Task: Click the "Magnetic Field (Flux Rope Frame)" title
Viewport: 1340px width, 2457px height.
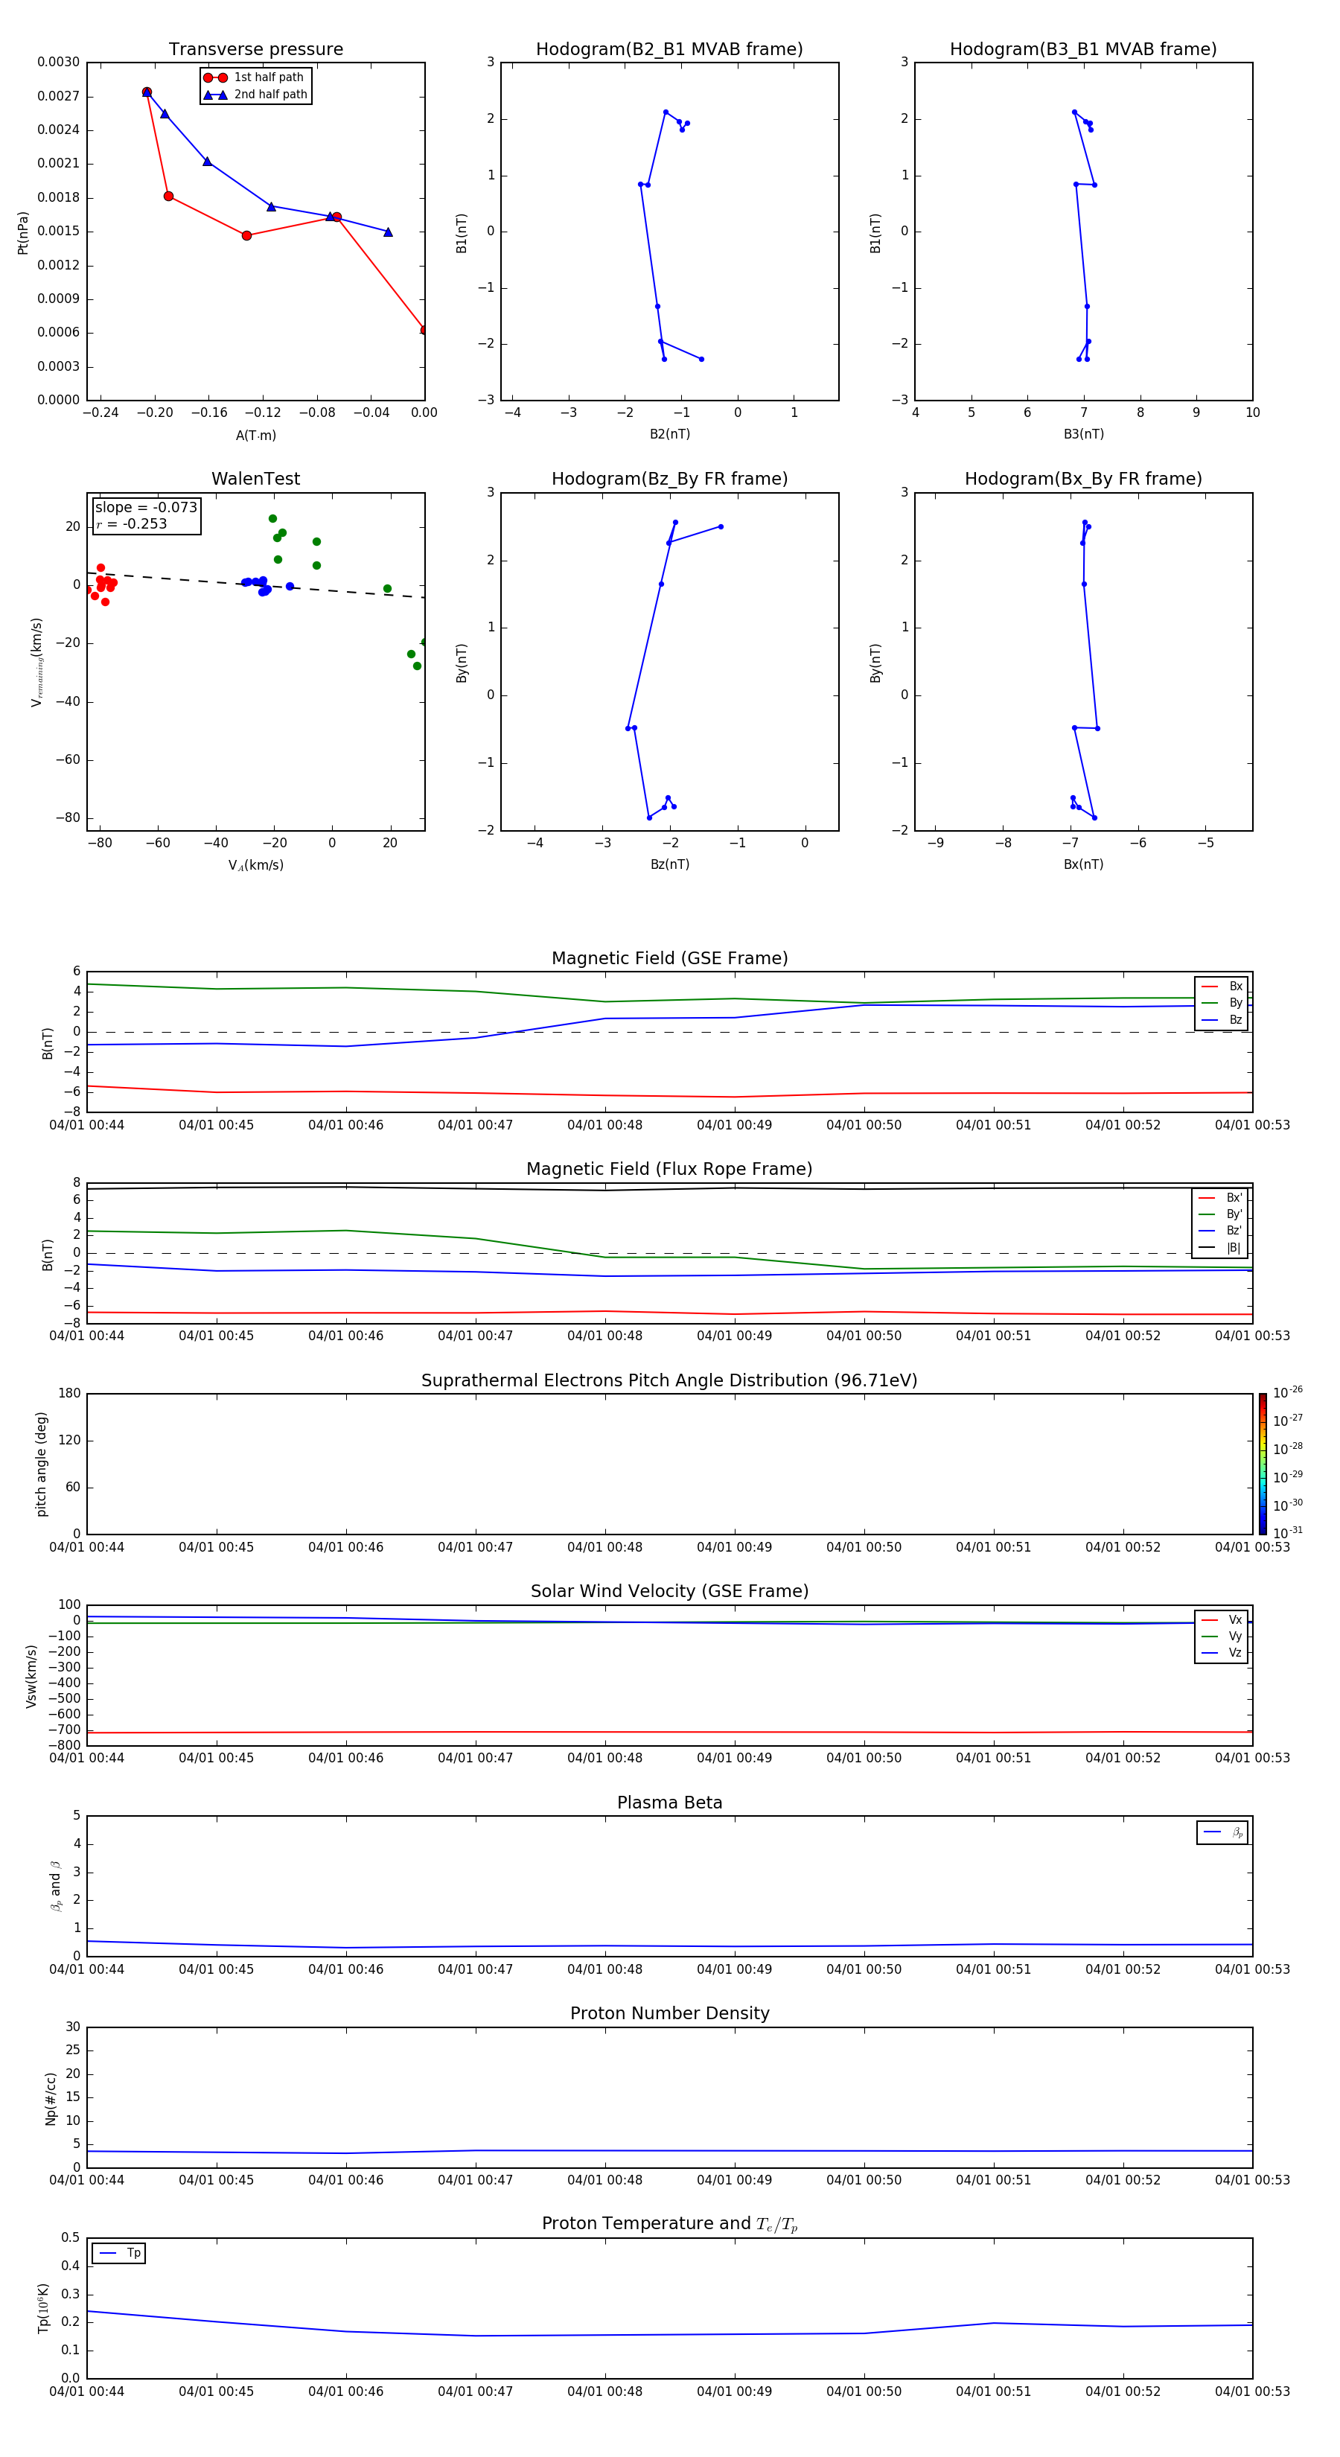Action: point(669,1170)
